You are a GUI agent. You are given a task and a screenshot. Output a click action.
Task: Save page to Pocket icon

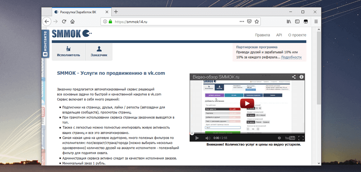click(249, 21)
